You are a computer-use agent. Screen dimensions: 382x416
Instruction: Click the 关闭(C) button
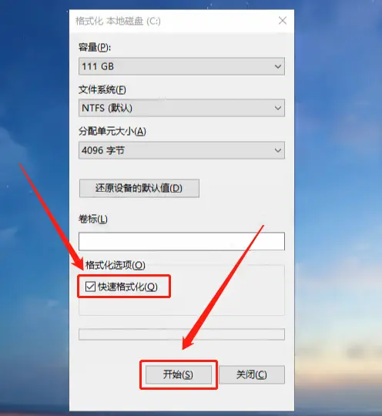point(252,374)
